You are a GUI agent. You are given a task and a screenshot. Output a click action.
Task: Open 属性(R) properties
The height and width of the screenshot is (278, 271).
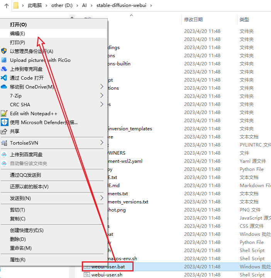pyautogui.click(x=53, y=260)
